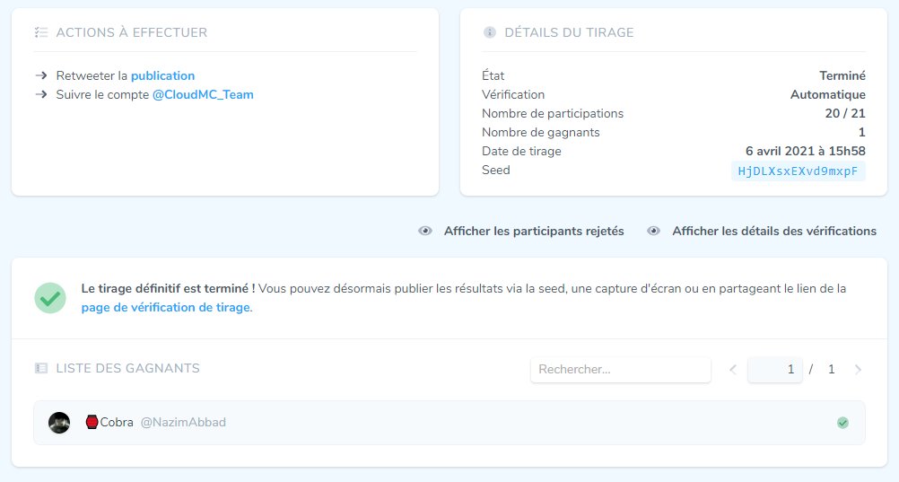Click the arrow icon beside Retweeter
The width and height of the screenshot is (899, 482).
[x=41, y=75]
